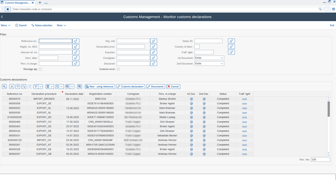Open multiple selection for Org. unit
Viewport: 336px width, 180px height.
pyautogui.click(x=153, y=41)
